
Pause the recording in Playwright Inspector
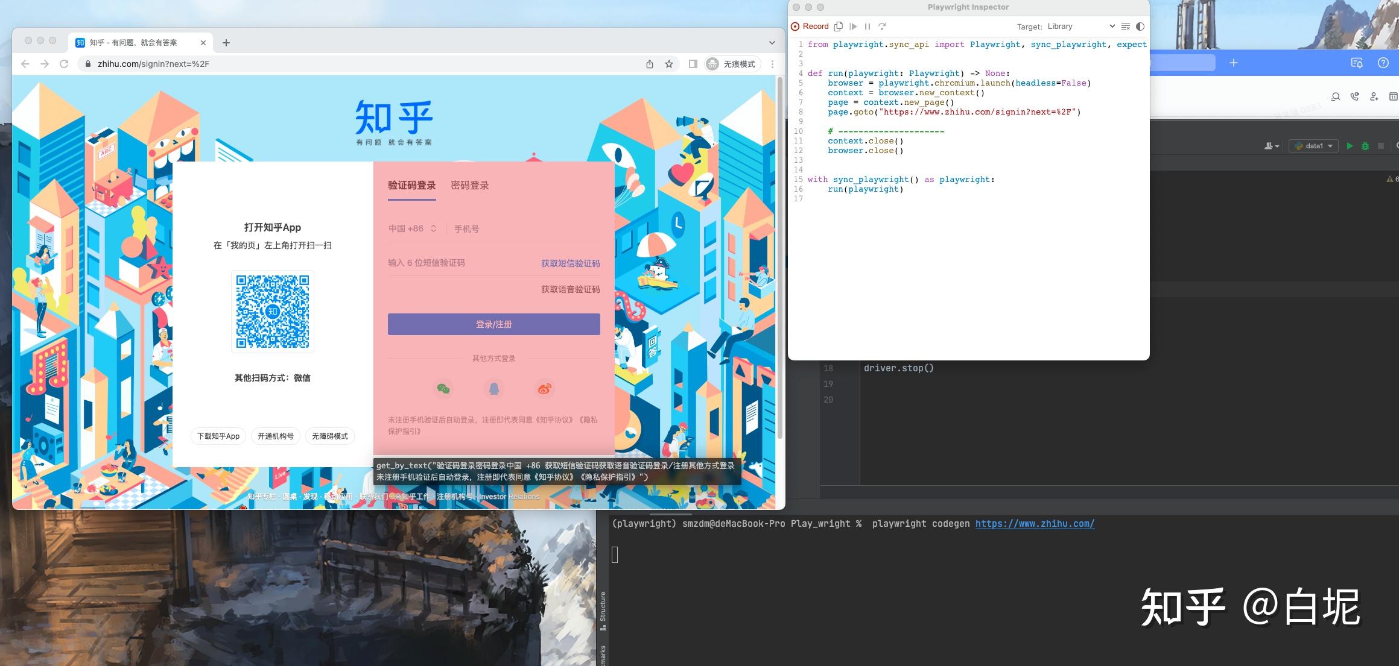coord(867,26)
